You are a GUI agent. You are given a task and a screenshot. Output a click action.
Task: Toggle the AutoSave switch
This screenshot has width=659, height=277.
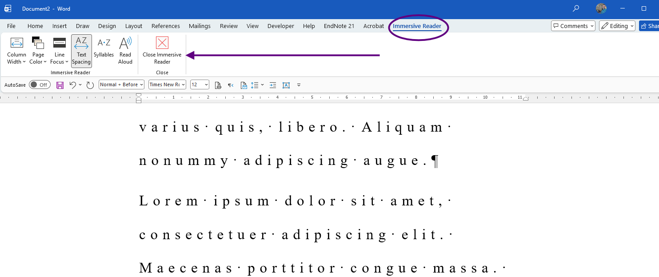[x=40, y=84]
